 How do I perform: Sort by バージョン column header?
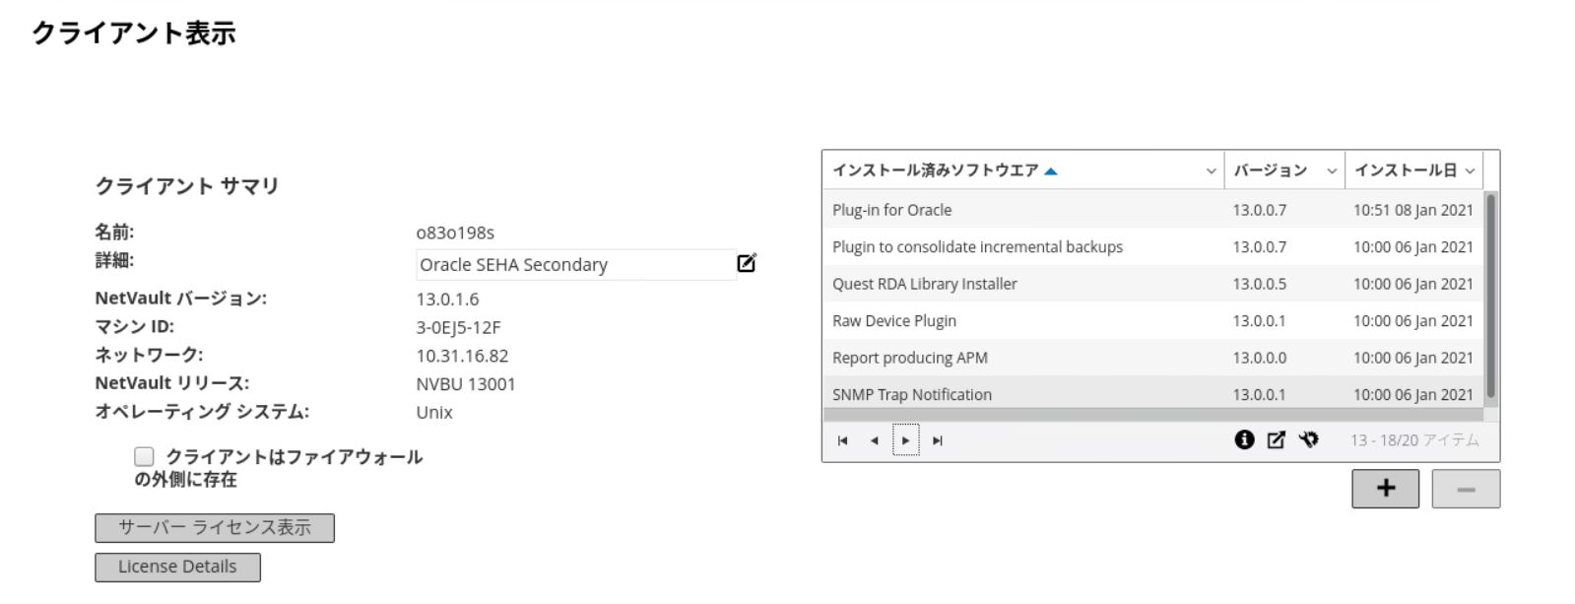coord(1271,170)
